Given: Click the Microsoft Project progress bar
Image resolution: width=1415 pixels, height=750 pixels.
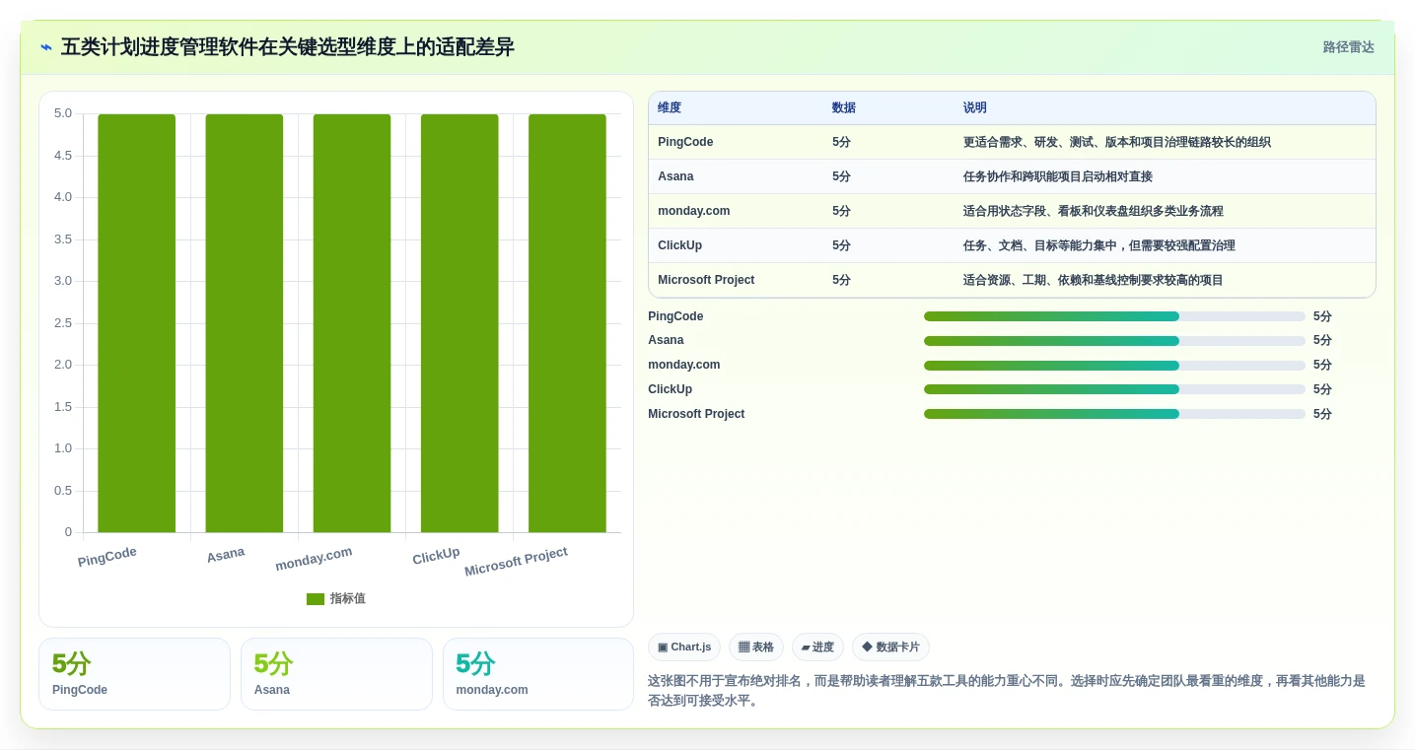Looking at the screenshot, I should pos(1114,414).
